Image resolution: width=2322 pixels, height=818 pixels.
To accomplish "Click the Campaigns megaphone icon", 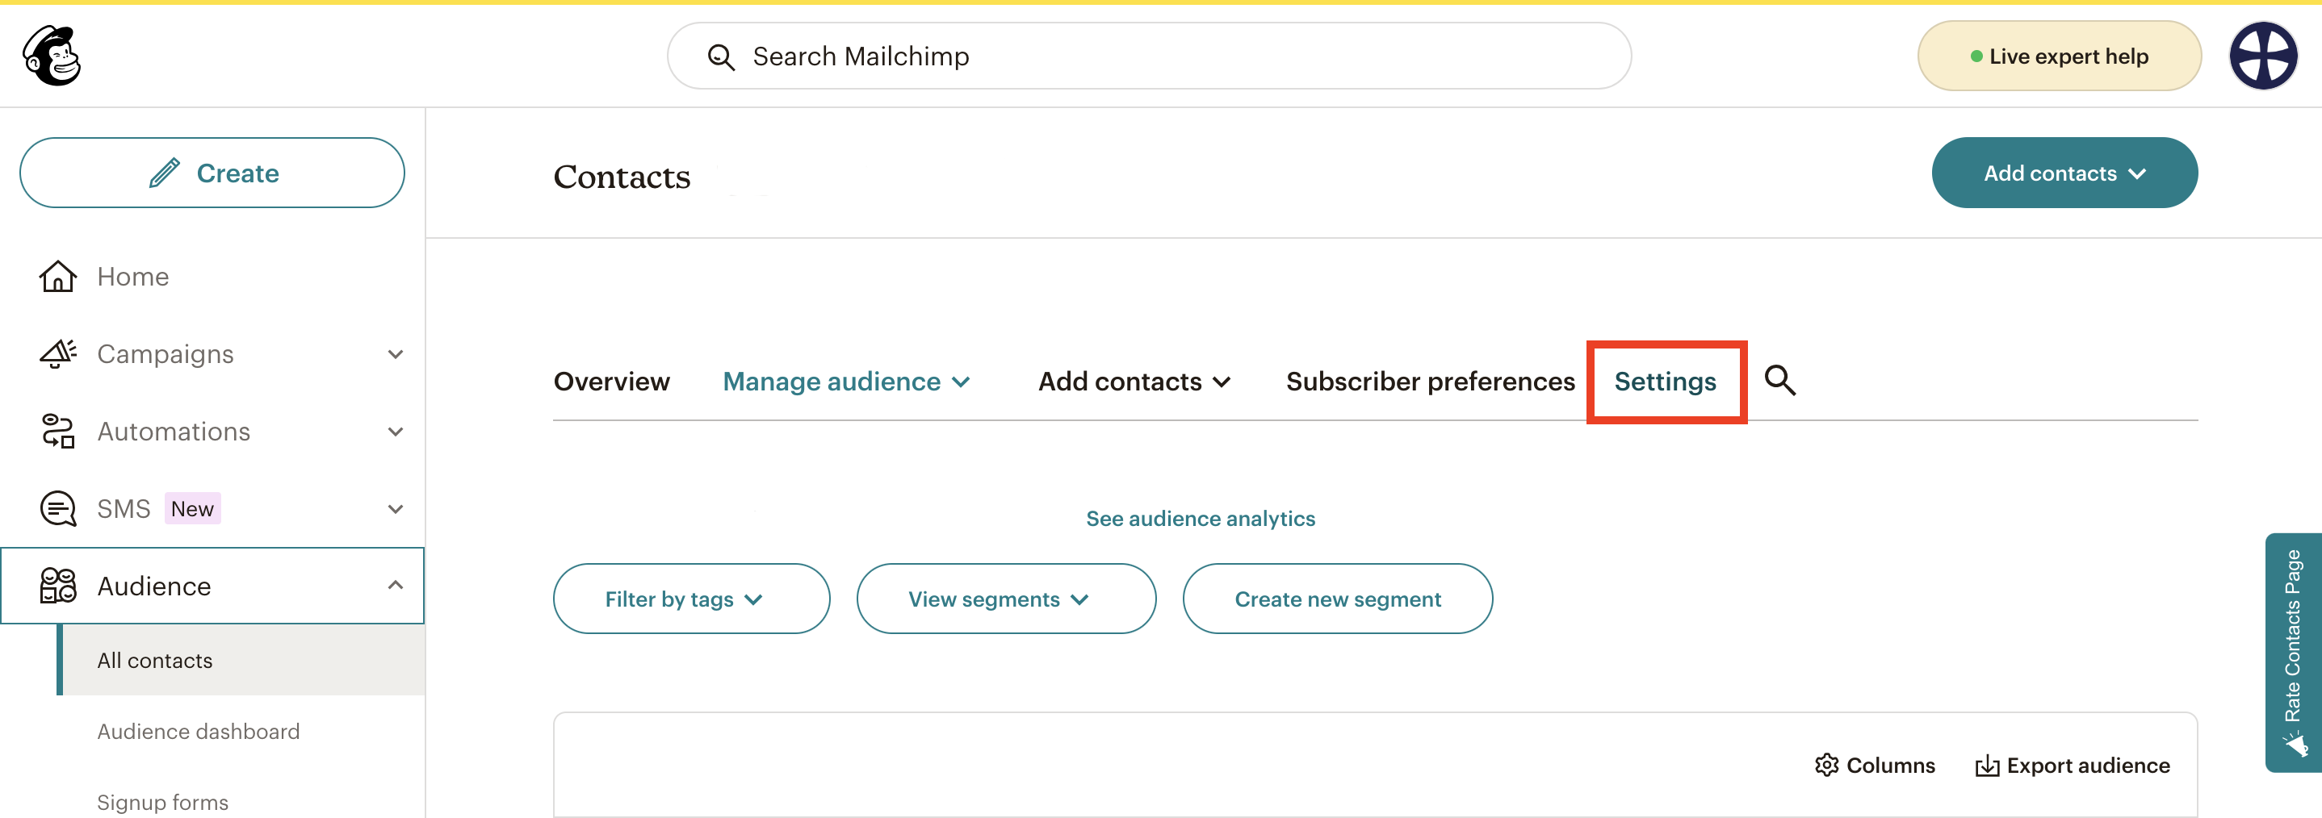I will pos(57,353).
